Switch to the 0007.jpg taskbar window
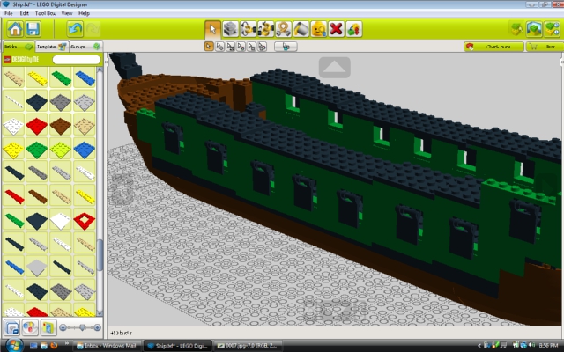Viewport: 564px width, 352px height. coord(249,346)
